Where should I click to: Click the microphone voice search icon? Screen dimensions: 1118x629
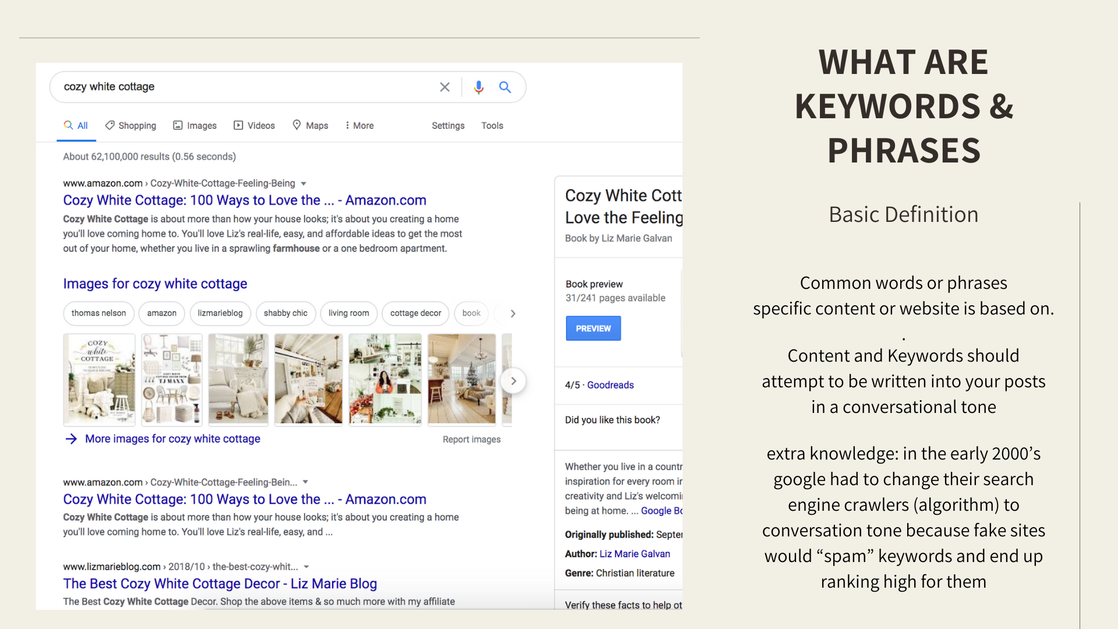479,87
